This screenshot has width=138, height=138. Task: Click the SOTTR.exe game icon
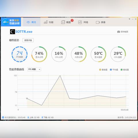(12, 32)
